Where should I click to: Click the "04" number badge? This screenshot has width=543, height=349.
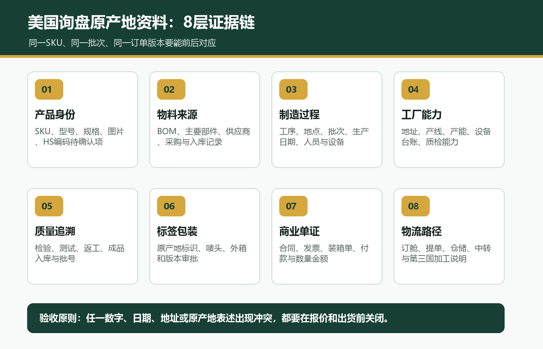(416, 90)
